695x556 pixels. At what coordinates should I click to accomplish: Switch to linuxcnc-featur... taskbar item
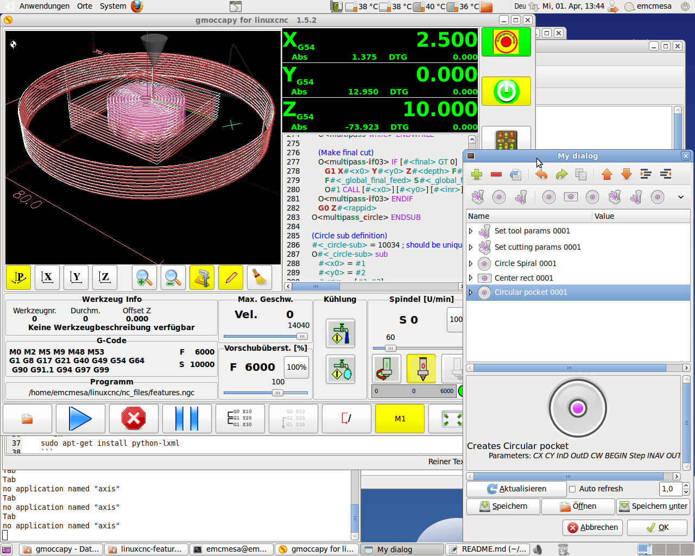[147, 549]
